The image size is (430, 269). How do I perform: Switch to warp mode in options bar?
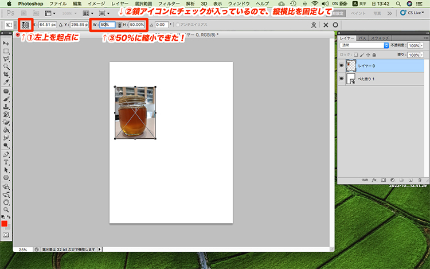point(314,25)
